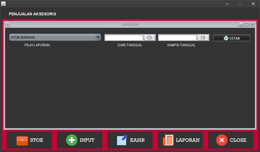Close the LAPORAN internal frame
Image resolution: width=260 pixels, height=152 pixels.
[x=252, y=24]
